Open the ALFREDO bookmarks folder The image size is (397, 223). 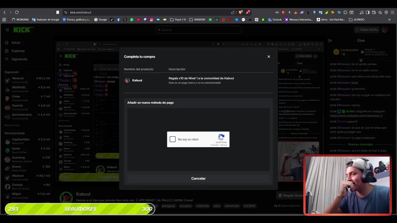(x=357, y=20)
